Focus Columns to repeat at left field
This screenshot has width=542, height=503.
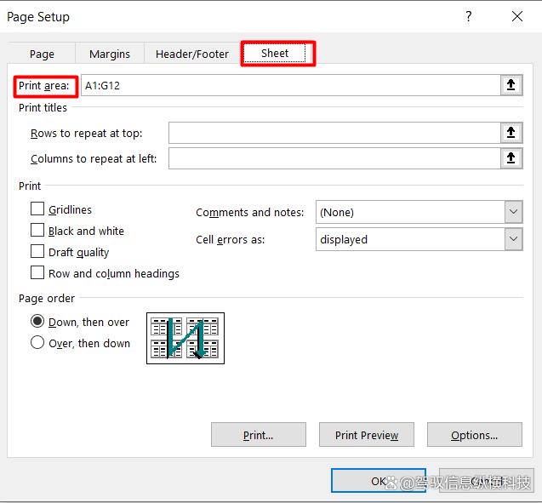coord(334,158)
